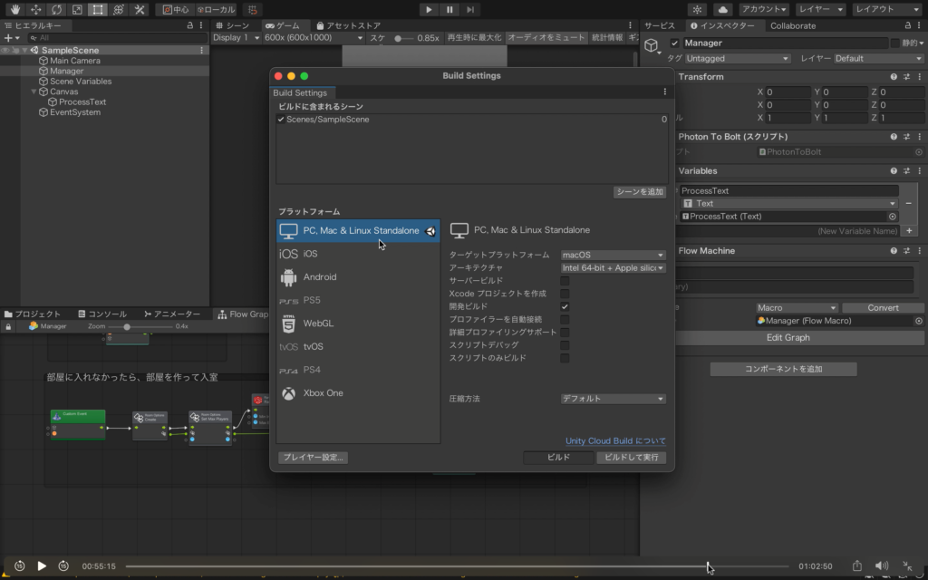Open the Display 1 dropdown
Image resolution: width=928 pixels, height=580 pixels.
pos(237,38)
